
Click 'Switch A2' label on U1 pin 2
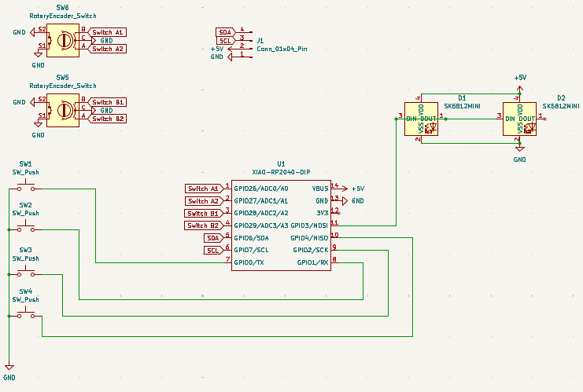tap(204, 201)
